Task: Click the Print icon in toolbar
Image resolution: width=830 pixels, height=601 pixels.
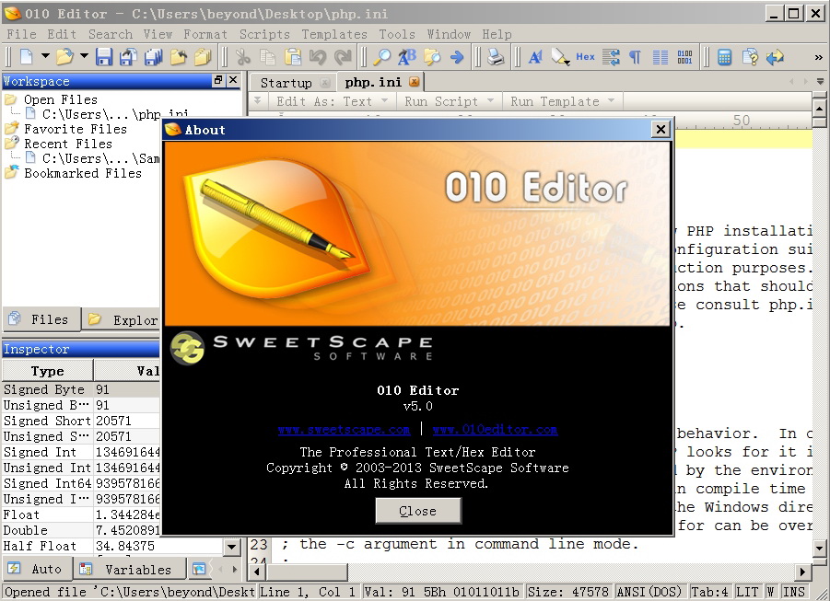Action: (496, 57)
